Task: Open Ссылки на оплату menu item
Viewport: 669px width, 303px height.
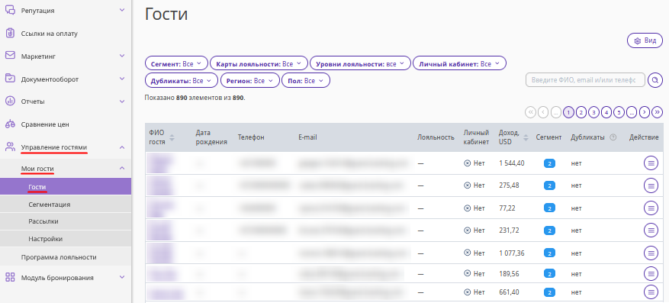Action: click(x=50, y=34)
